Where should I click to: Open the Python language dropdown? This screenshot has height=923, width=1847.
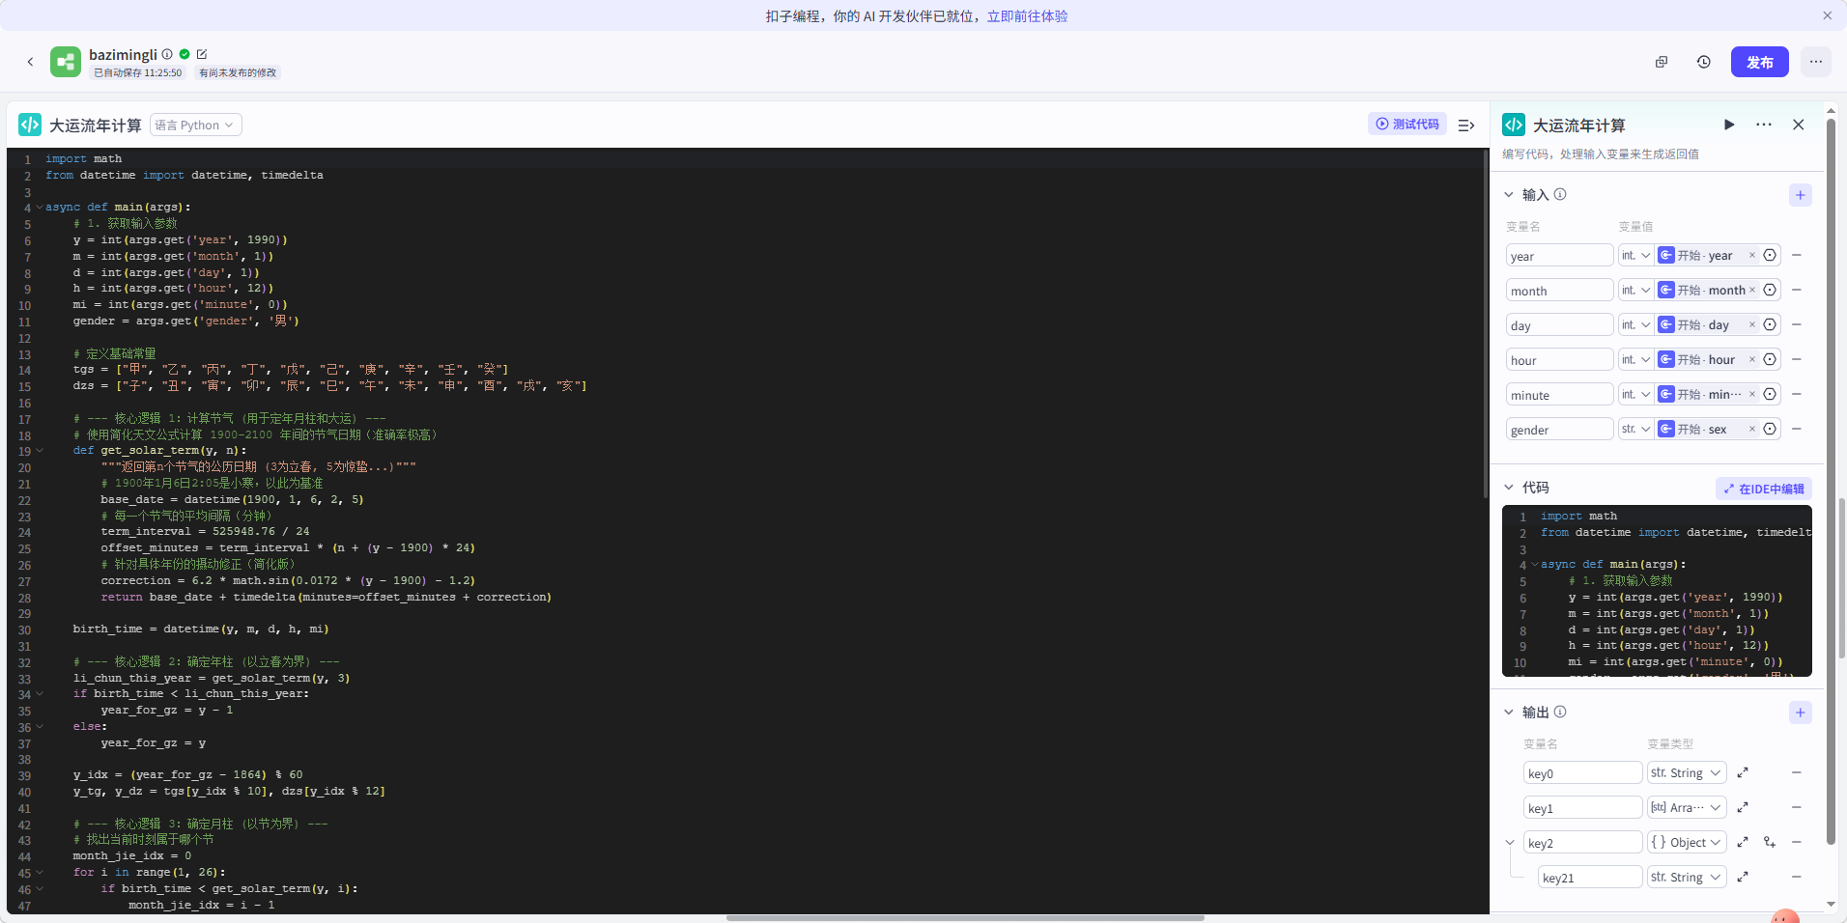[195, 125]
